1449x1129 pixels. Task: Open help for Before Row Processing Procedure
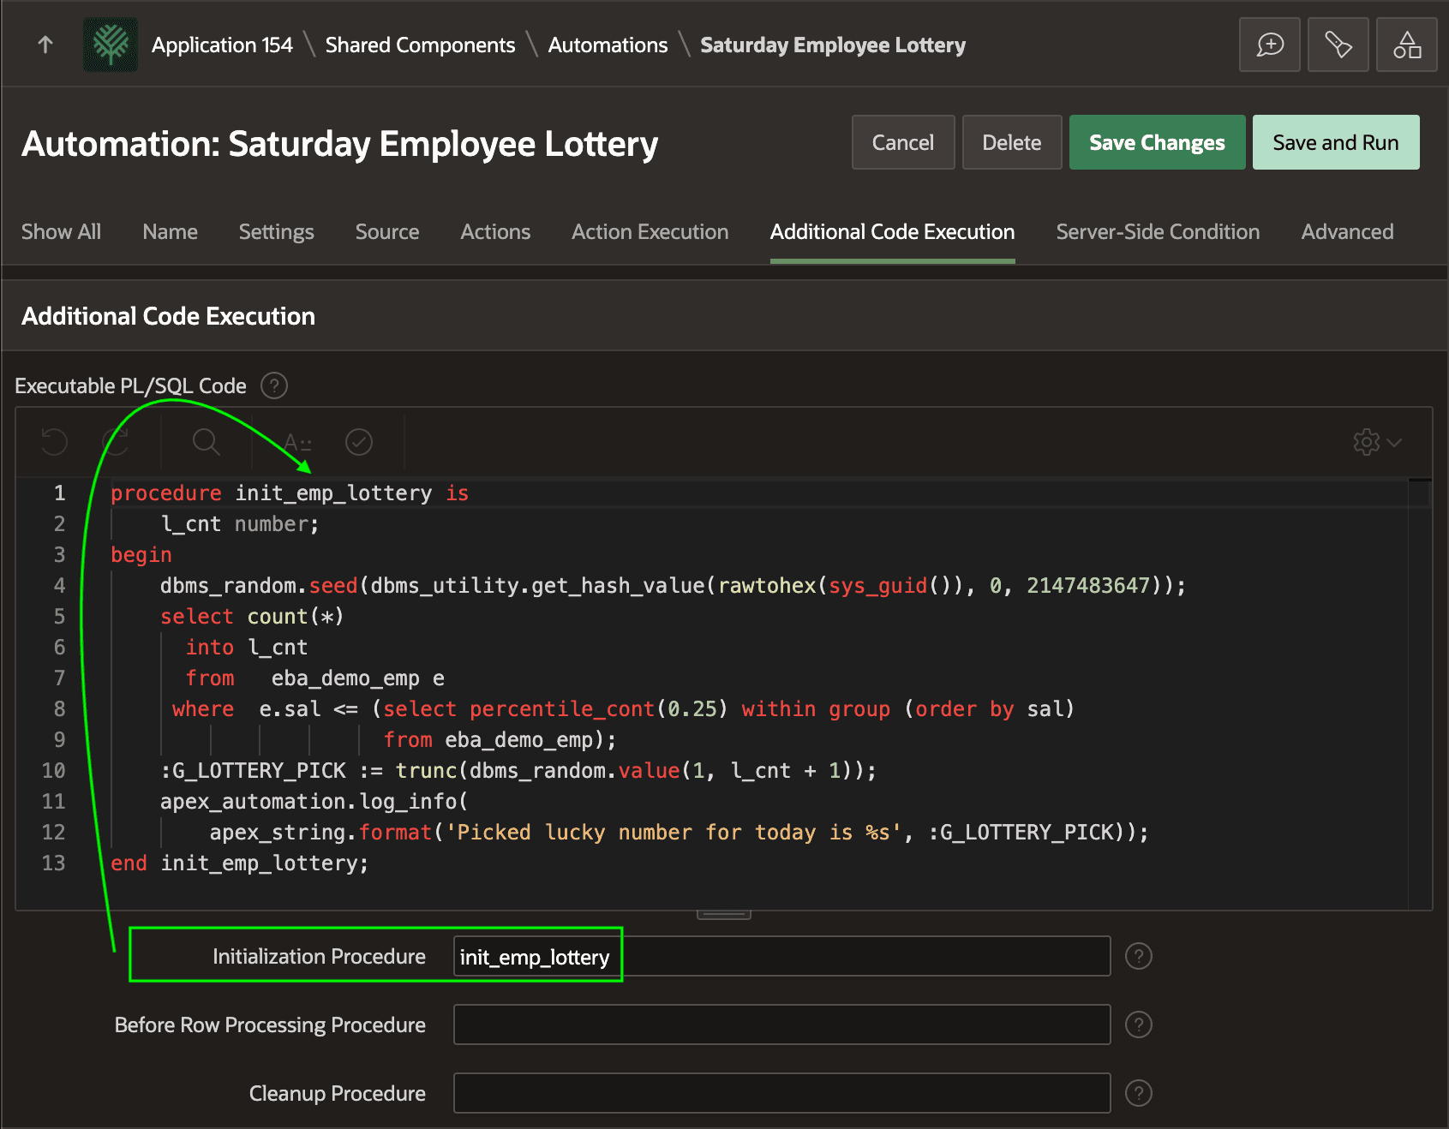pyautogui.click(x=1138, y=1024)
